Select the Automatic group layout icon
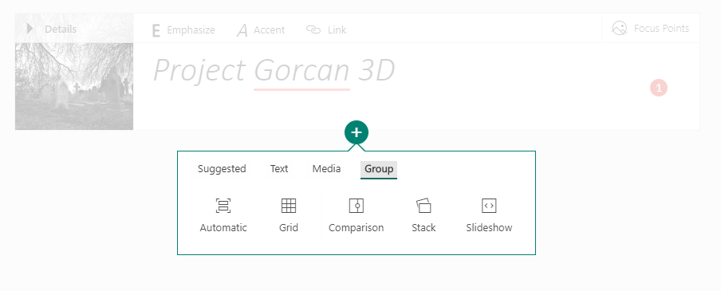Image resolution: width=721 pixels, height=291 pixels. 223,206
